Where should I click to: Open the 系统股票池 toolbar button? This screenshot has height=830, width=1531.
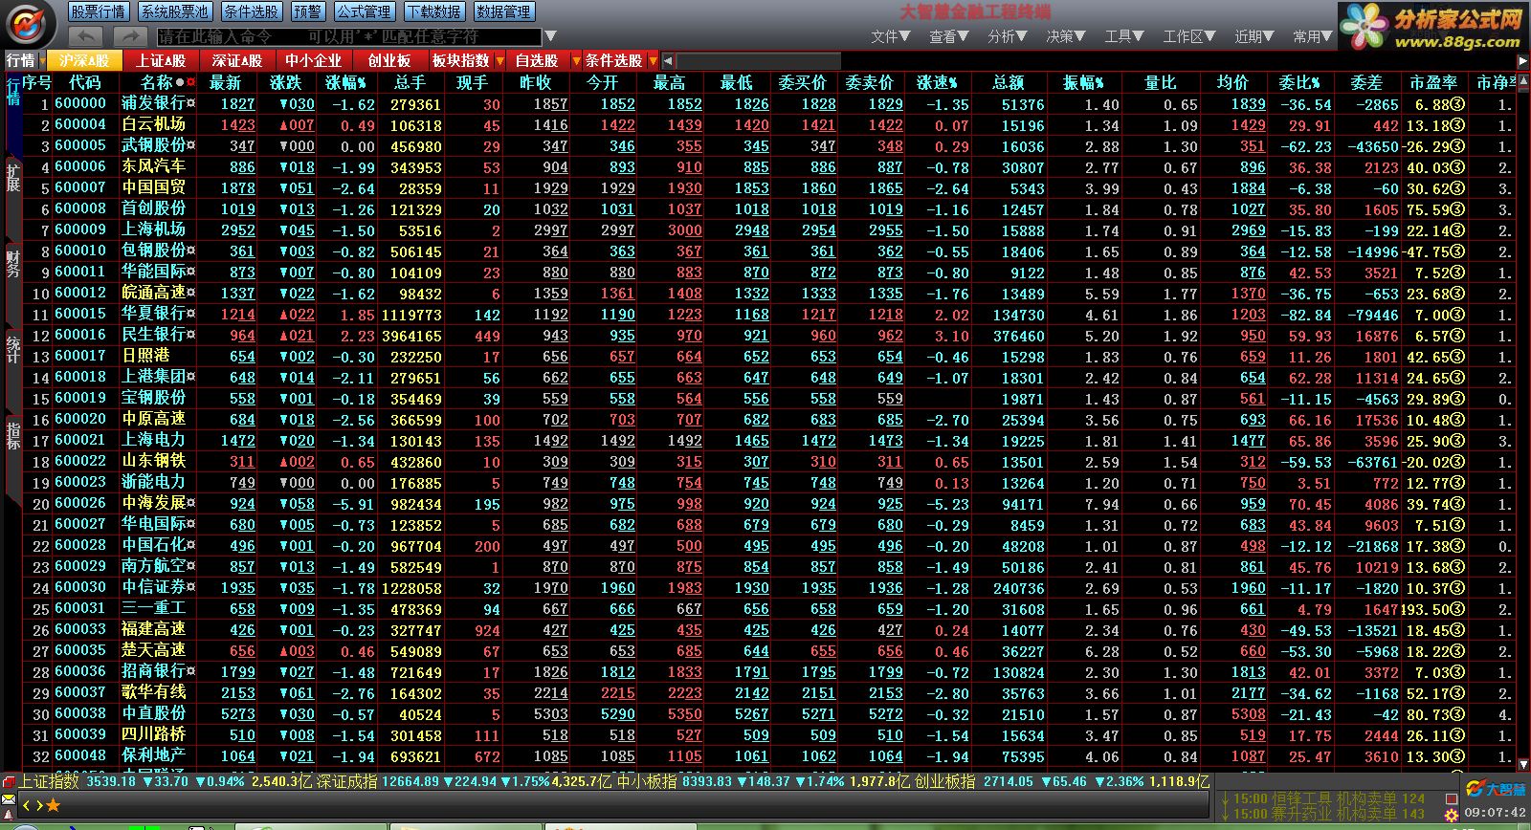pyautogui.click(x=173, y=11)
